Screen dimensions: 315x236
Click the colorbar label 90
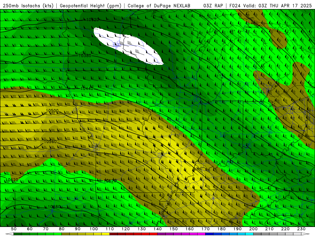coord(78,229)
